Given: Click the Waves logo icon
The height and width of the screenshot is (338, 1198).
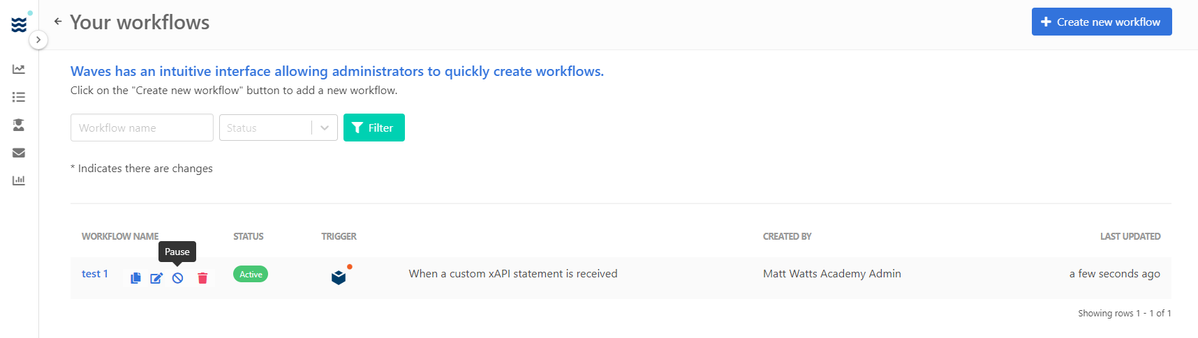Looking at the screenshot, I should tap(19, 24).
